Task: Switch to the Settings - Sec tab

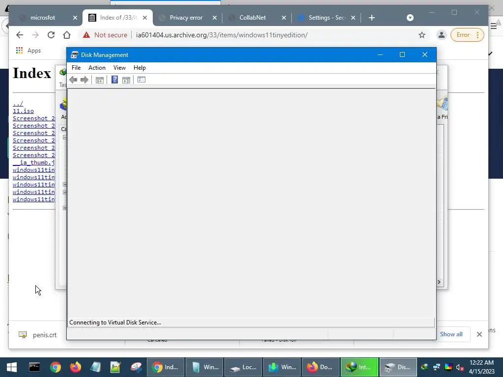Action: coord(327,18)
